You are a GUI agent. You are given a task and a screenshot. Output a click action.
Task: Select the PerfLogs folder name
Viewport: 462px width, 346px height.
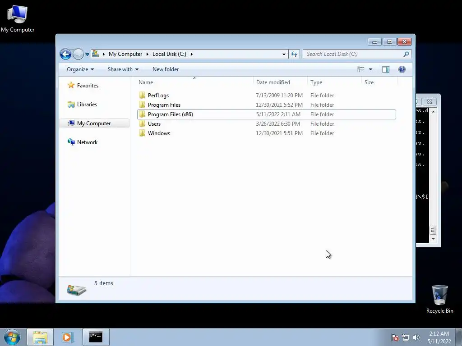158,96
